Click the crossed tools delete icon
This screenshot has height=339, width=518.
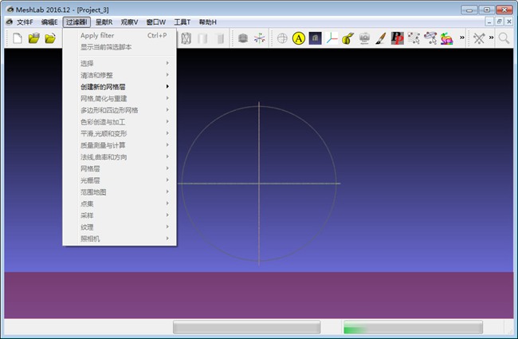[479, 38]
